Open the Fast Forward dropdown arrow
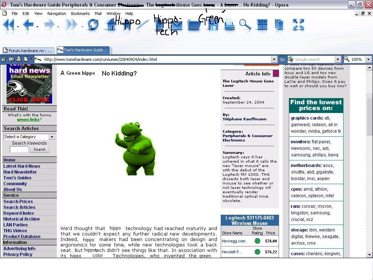Screen dimensions: 373x280 point(82,27)
